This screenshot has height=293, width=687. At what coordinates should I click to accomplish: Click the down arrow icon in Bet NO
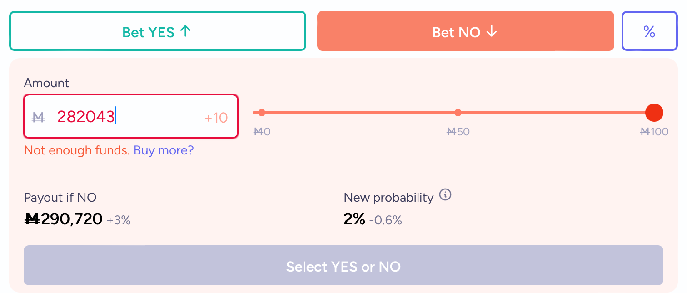492,32
